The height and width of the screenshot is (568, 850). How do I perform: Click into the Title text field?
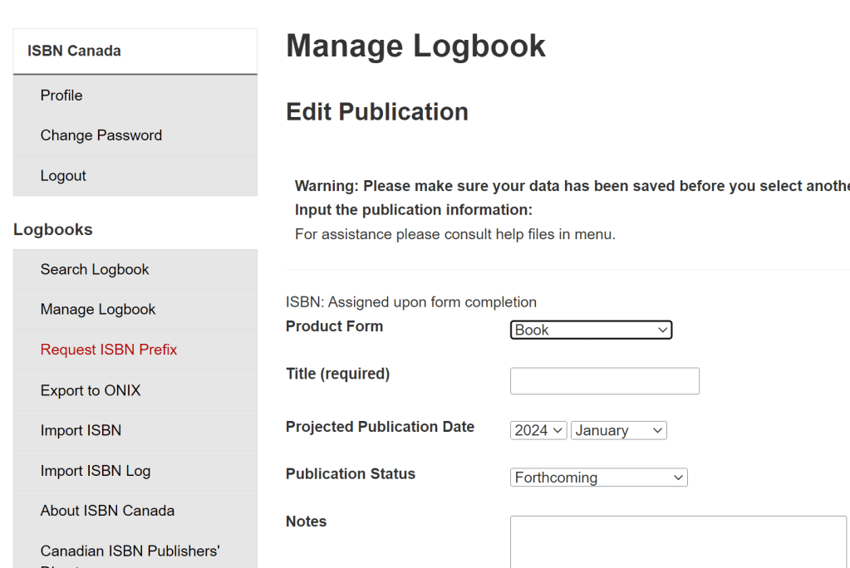click(x=604, y=381)
